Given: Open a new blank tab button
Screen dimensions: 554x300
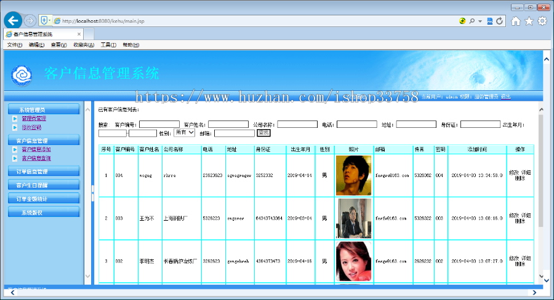Looking at the screenshot, I should point(89,34).
